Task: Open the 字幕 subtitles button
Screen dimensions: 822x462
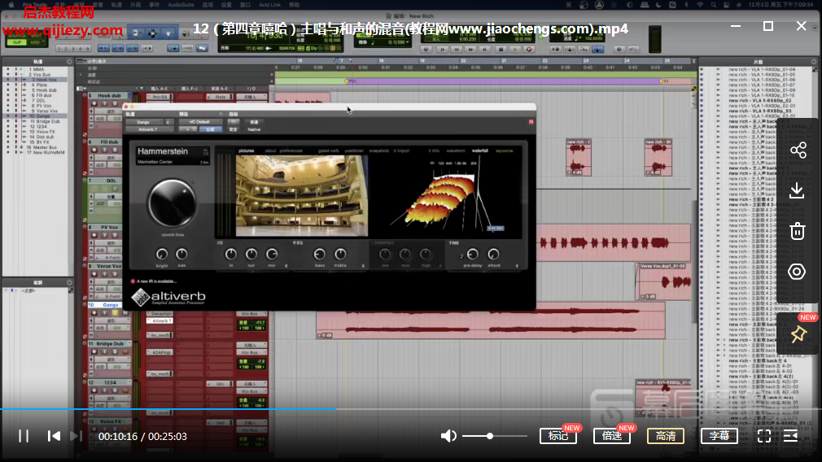Action: coord(719,436)
